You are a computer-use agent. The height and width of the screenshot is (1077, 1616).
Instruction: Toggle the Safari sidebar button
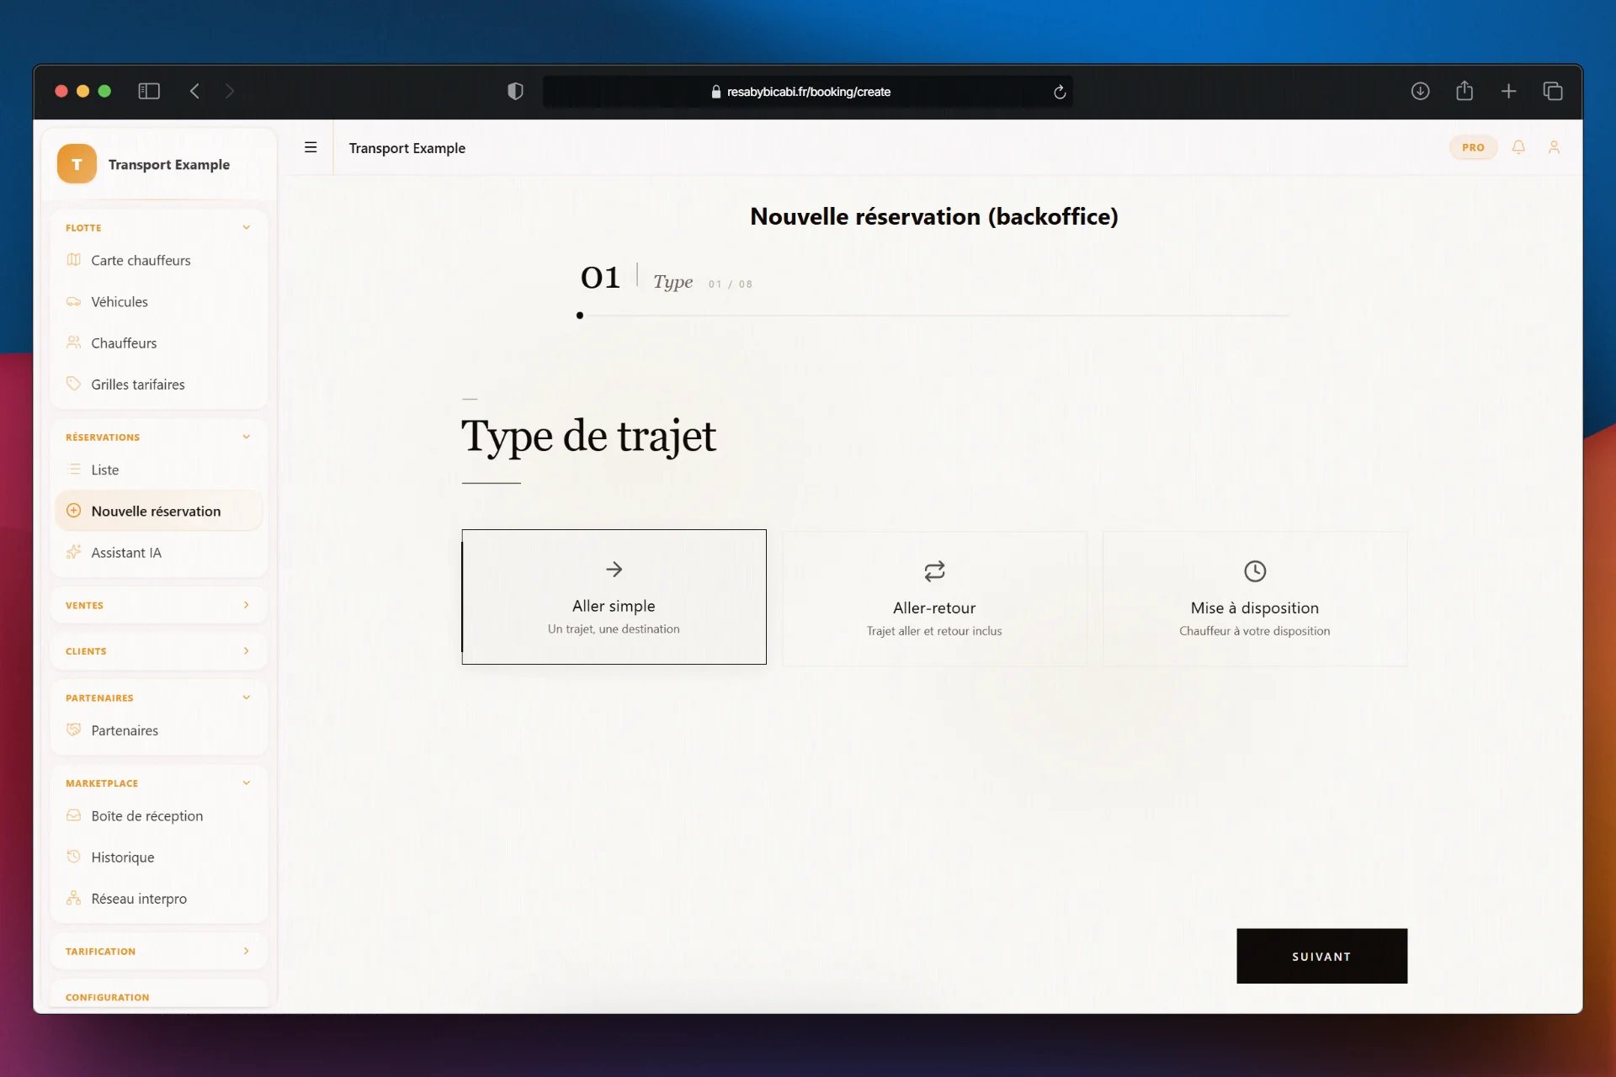tap(149, 91)
